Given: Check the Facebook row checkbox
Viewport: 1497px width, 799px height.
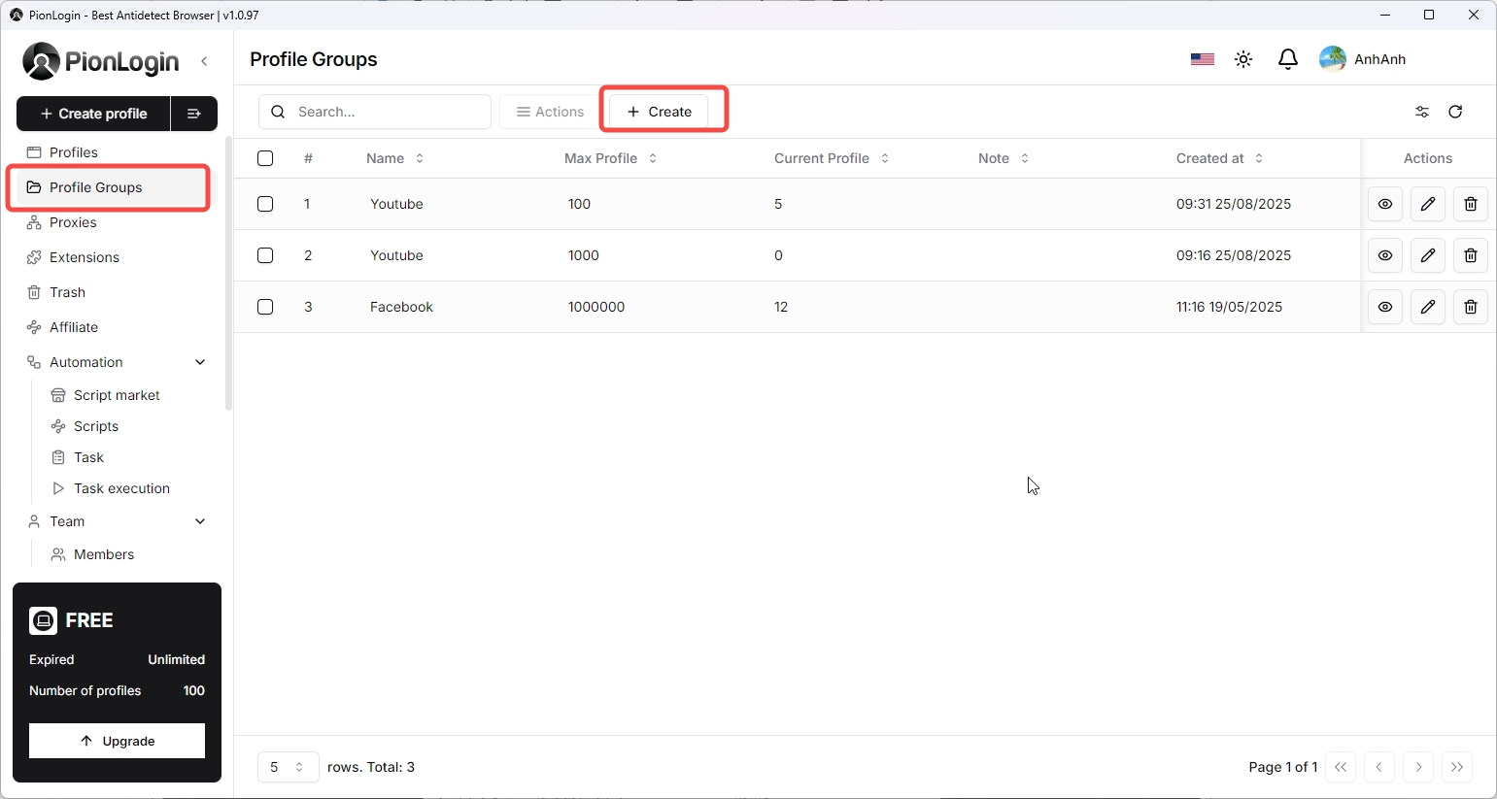Looking at the screenshot, I should tap(265, 307).
